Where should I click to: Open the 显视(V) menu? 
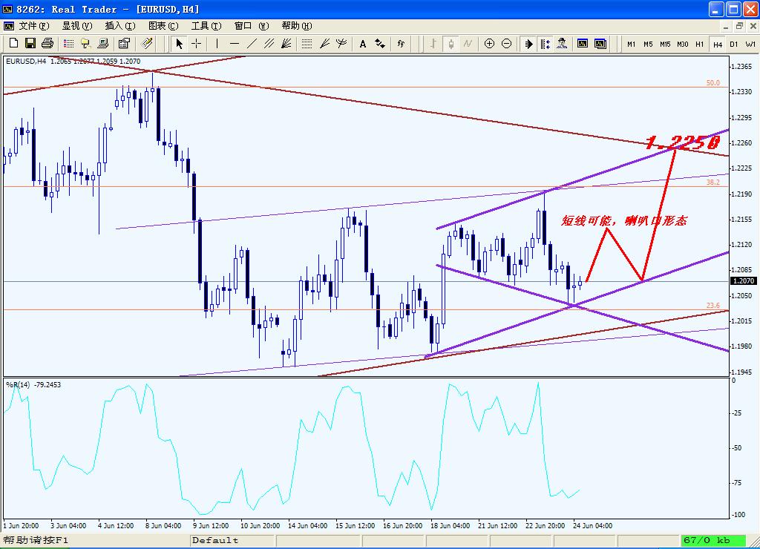point(77,26)
